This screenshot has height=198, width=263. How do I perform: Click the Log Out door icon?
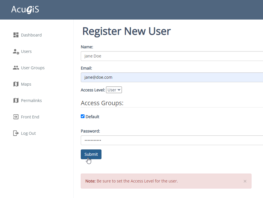click(16, 133)
